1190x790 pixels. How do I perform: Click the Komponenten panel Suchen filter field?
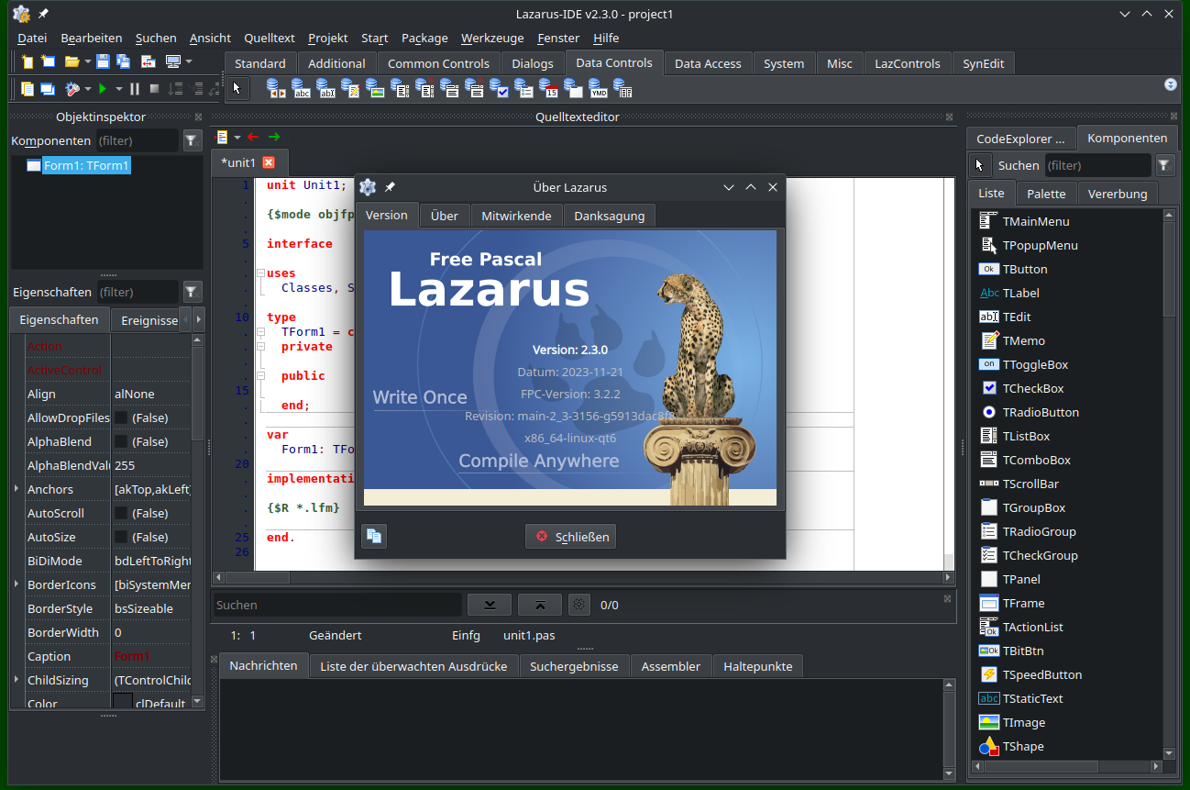point(1097,165)
